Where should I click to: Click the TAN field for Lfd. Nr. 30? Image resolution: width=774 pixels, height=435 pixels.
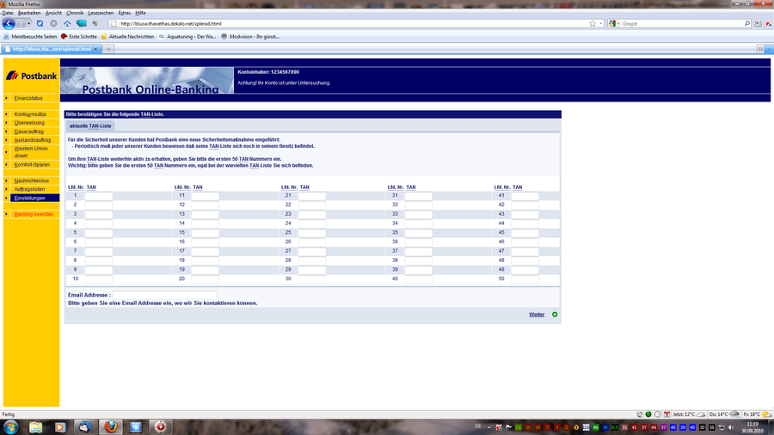click(312, 279)
